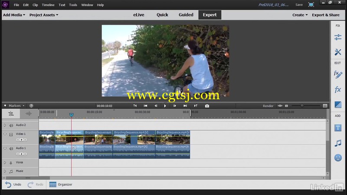Select second BicyclingSequence video clip

(x=69, y=137)
